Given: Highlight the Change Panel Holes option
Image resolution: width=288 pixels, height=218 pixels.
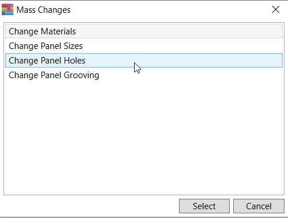Looking at the screenshot, I should click(x=144, y=61).
